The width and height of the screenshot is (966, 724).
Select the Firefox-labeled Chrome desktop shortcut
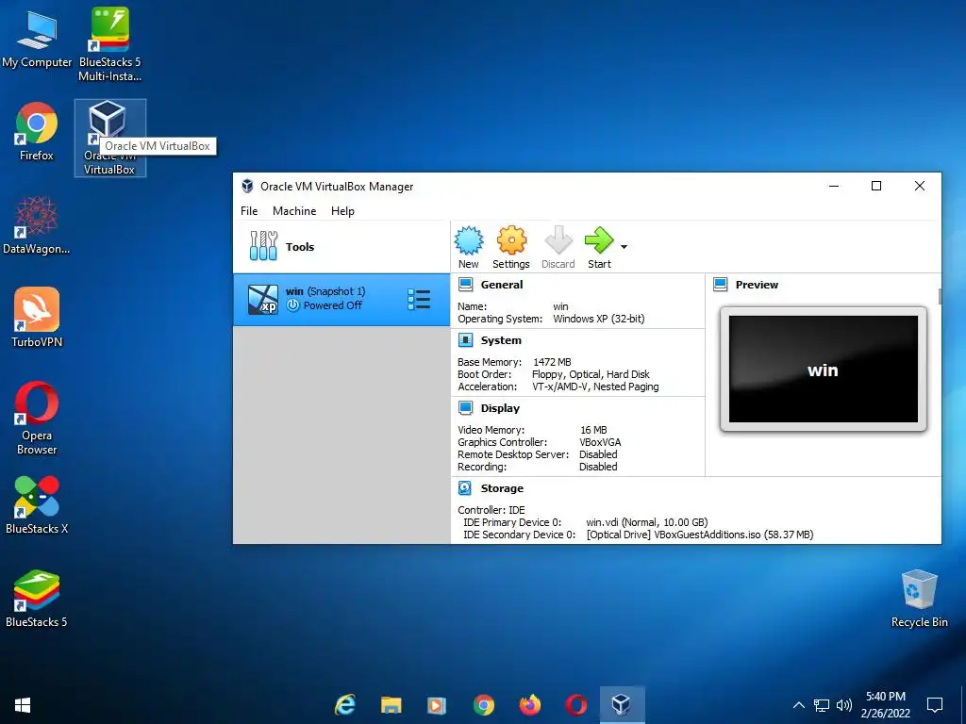point(37,132)
